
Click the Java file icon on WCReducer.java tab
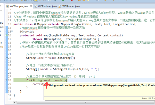(x=36, y=6)
